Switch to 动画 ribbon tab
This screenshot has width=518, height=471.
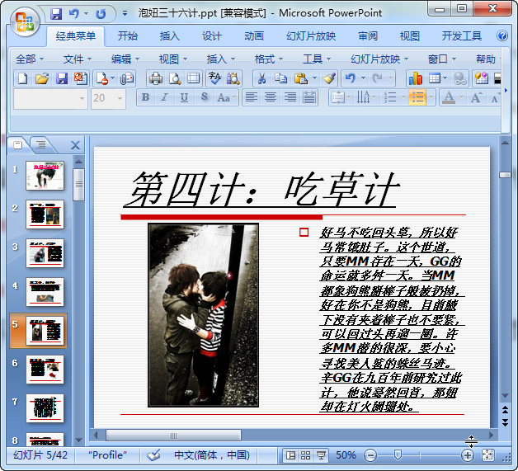tap(254, 35)
